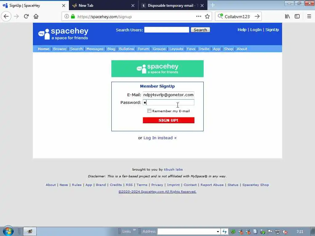Open Forum in the navigation bar
Image resolution: width=315 pixels, height=236 pixels.
point(143,49)
